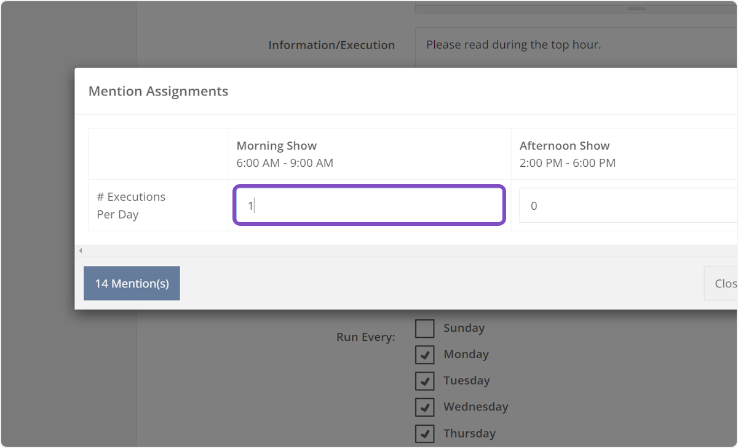738x448 pixels.
Task: Click the Morning Show column header
Action: coord(276,145)
